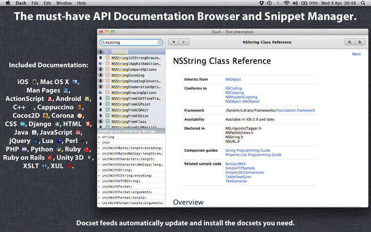Click the Creating and Initializing Strings header
The height and width of the screenshot is (232, 371).
click(131, 131)
